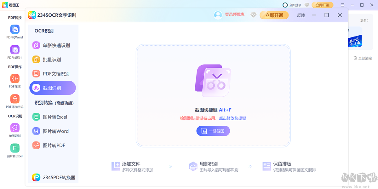
Task: Click the 局部识别 feature icon
Action: pos(193,166)
